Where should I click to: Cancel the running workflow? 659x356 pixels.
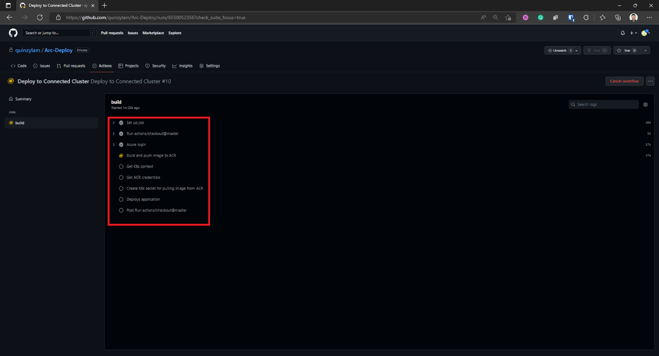coord(624,81)
